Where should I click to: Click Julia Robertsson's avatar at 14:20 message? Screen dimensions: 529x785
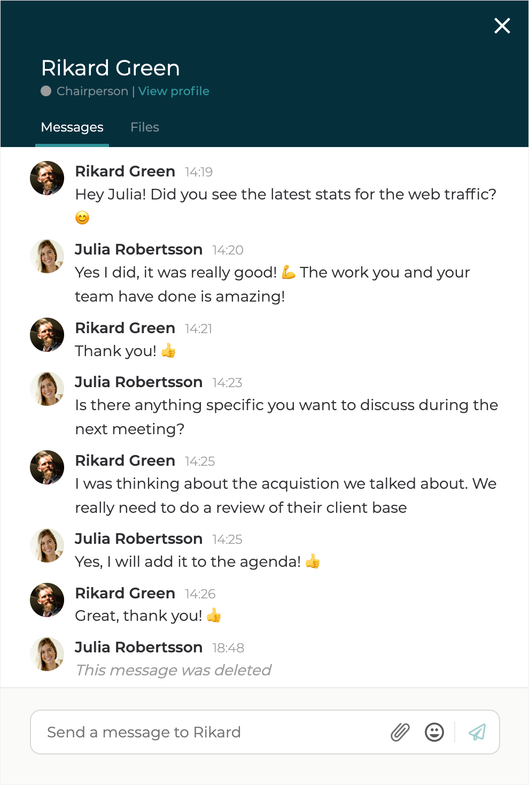pos(47,256)
